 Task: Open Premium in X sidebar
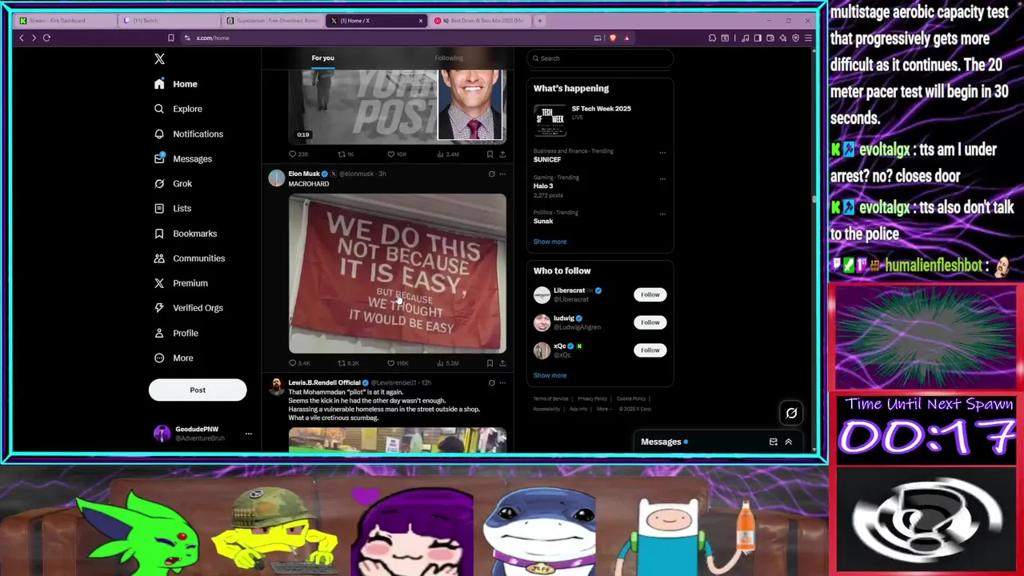click(181, 283)
